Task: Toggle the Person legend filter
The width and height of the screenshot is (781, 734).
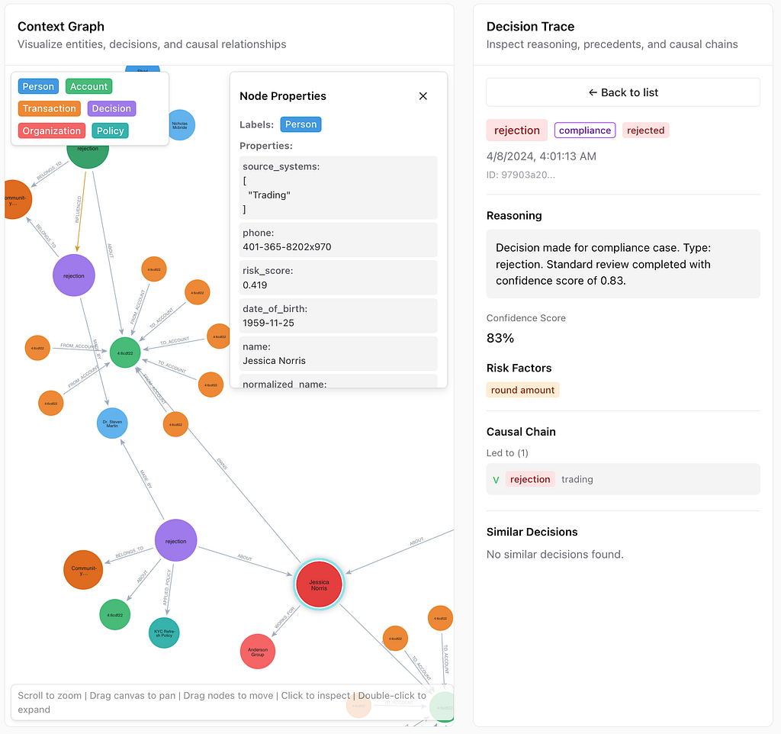Action: (38, 86)
